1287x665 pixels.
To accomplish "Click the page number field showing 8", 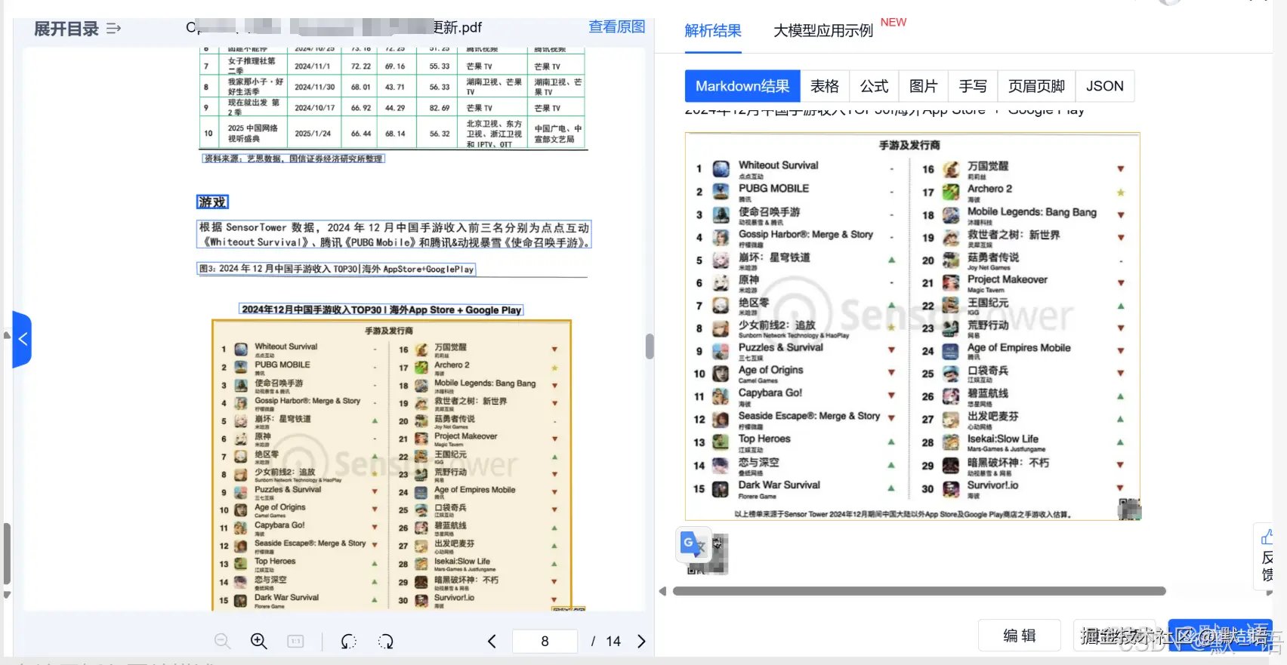I will [x=545, y=641].
